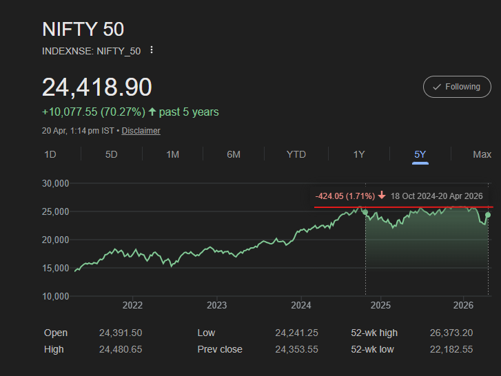Viewport: 501px width, 376px height.
Task: Click the 20 Apr, 1:14 pm IST timestamp
Action: tap(78, 131)
